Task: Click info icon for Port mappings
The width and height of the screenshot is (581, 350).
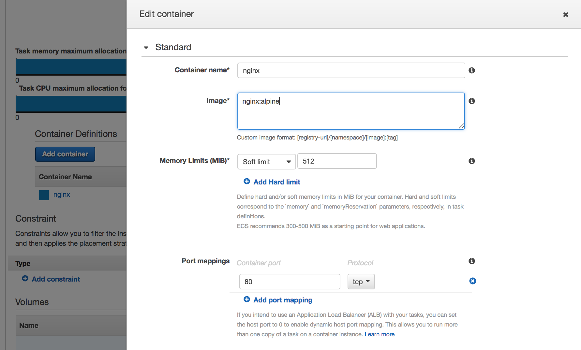Action: (471, 261)
